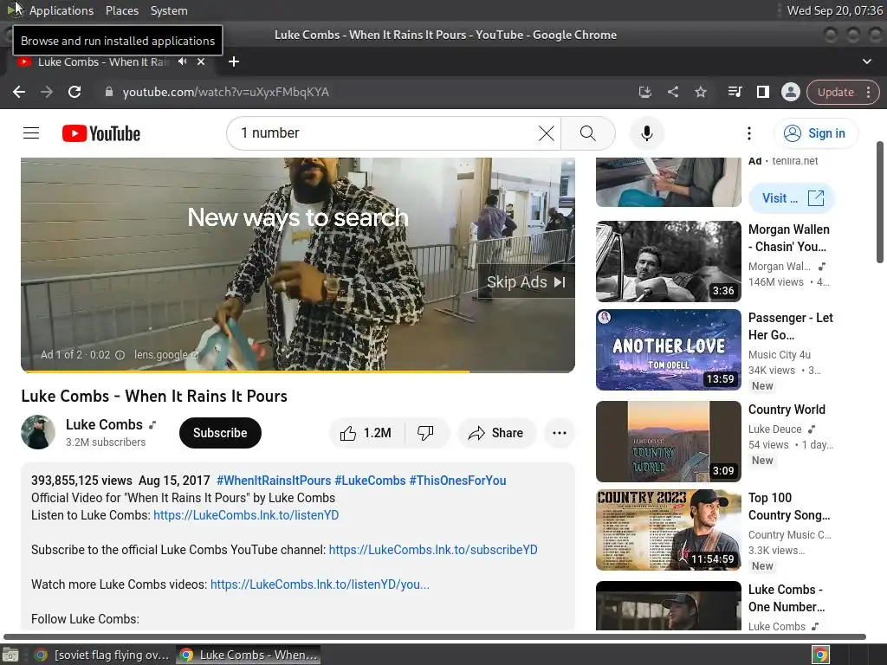Click the horizontal scrollbar at bottom

(x=435, y=636)
